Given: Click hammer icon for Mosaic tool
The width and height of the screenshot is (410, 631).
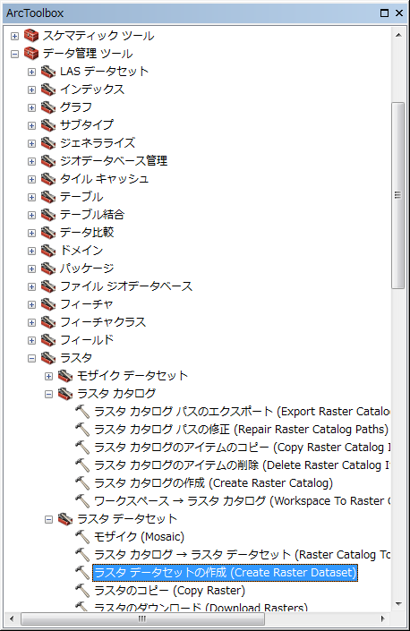Looking at the screenshot, I should click(x=82, y=537).
